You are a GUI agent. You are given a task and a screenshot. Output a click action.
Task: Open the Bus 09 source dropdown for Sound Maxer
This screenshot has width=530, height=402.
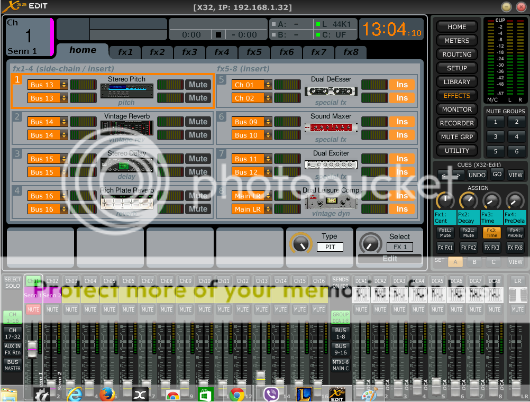pos(252,122)
